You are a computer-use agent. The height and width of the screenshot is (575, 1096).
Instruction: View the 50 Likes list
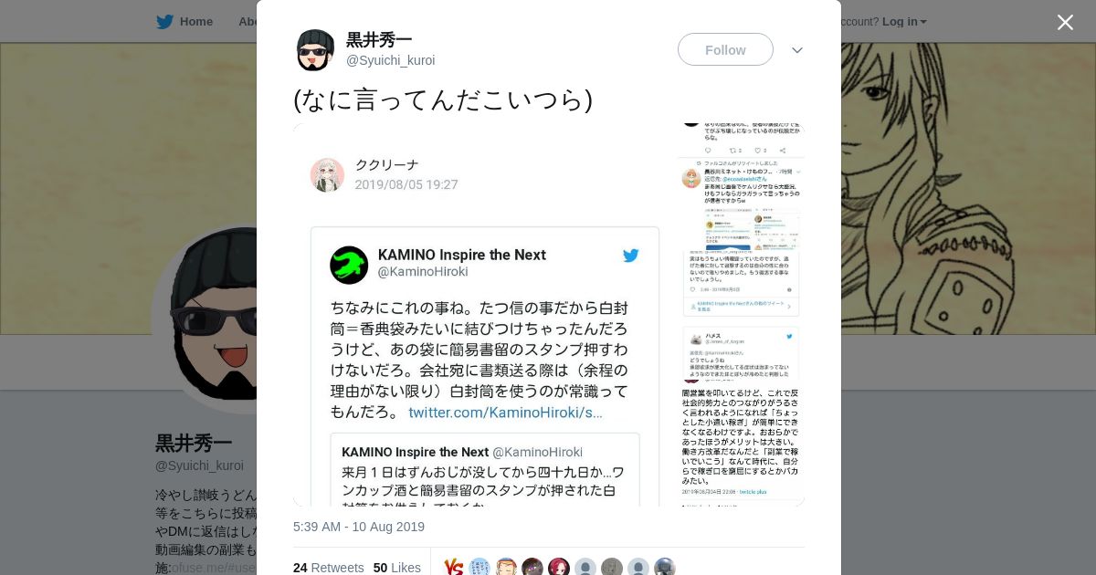coord(396,568)
